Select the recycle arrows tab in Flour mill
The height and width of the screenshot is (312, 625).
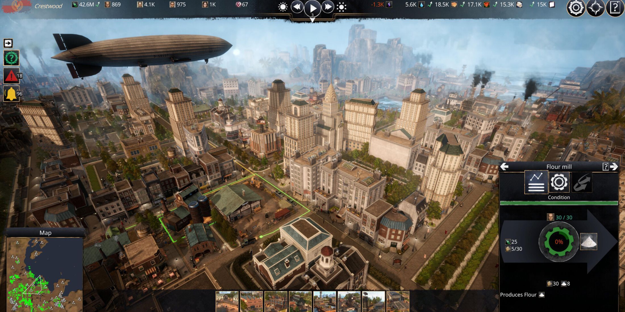[x=582, y=182]
